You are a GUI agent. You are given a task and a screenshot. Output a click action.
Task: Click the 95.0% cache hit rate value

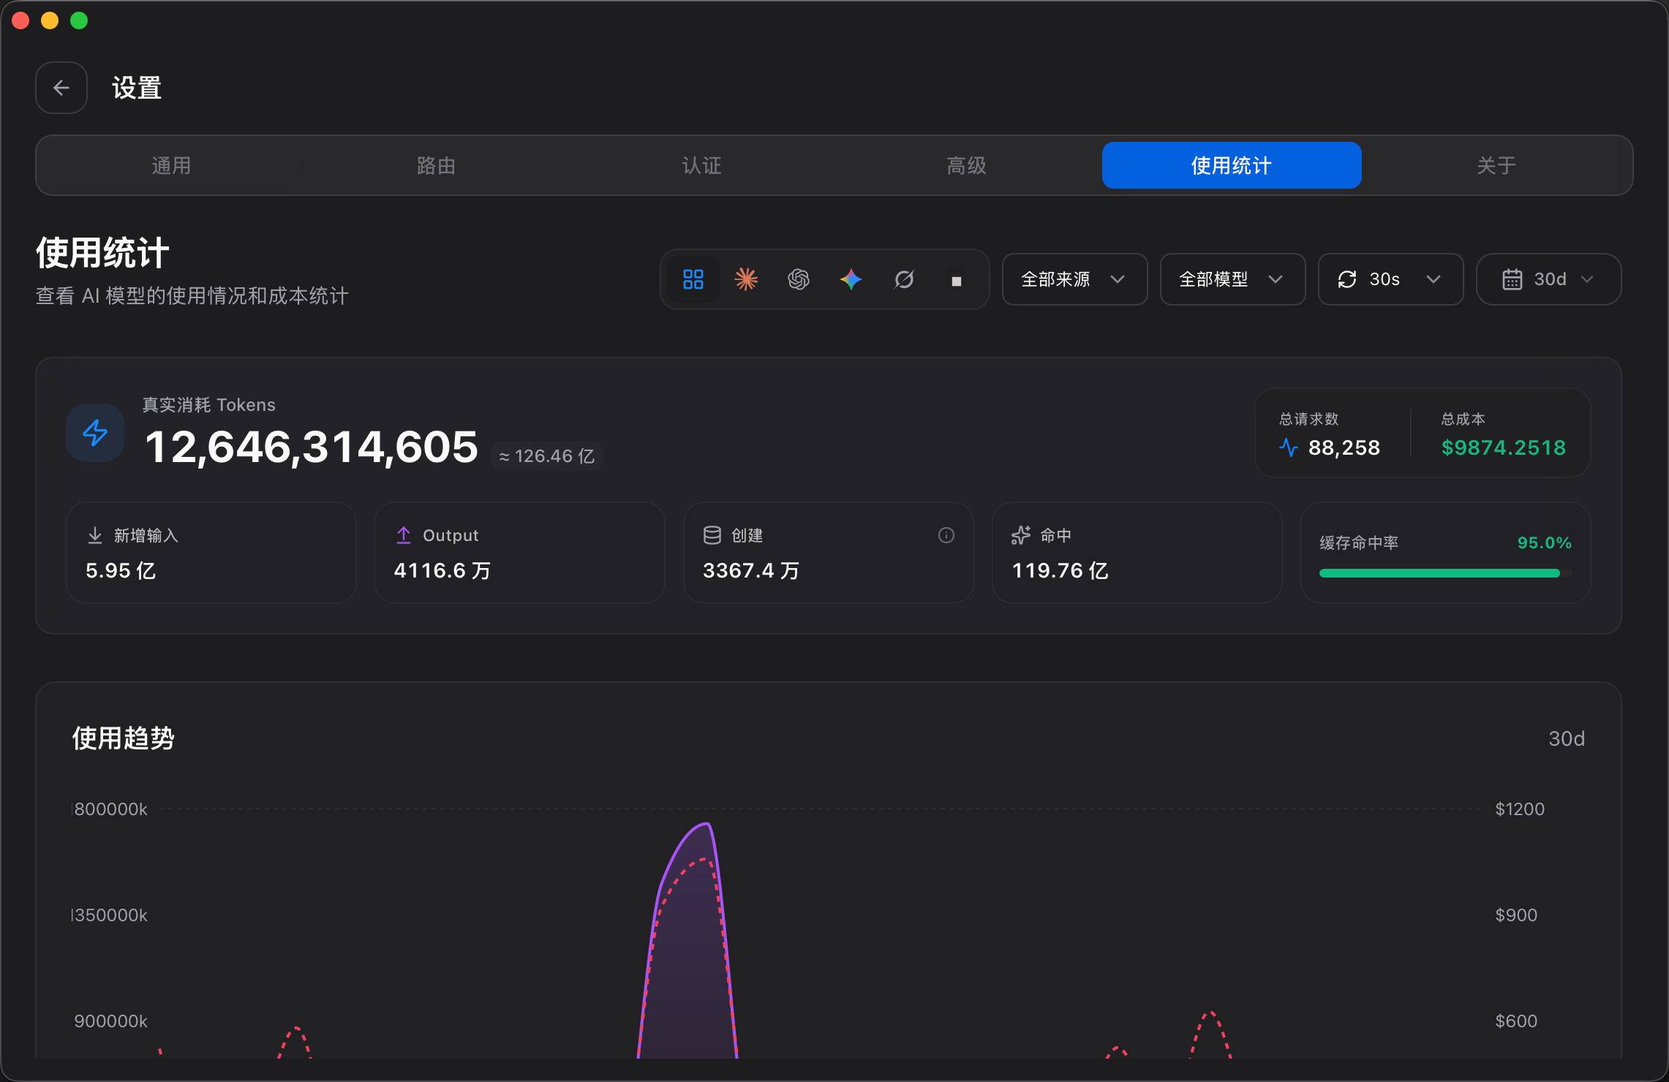[1545, 542]
